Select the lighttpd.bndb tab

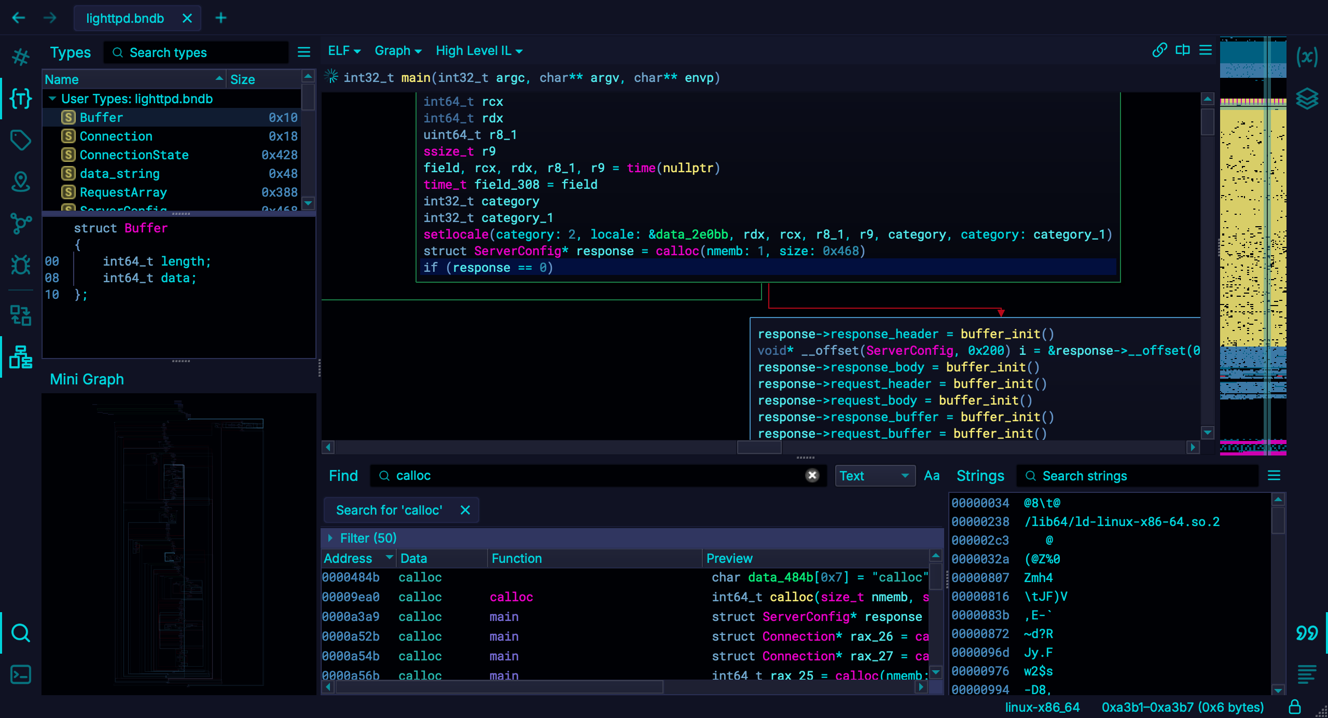[125, 18]
